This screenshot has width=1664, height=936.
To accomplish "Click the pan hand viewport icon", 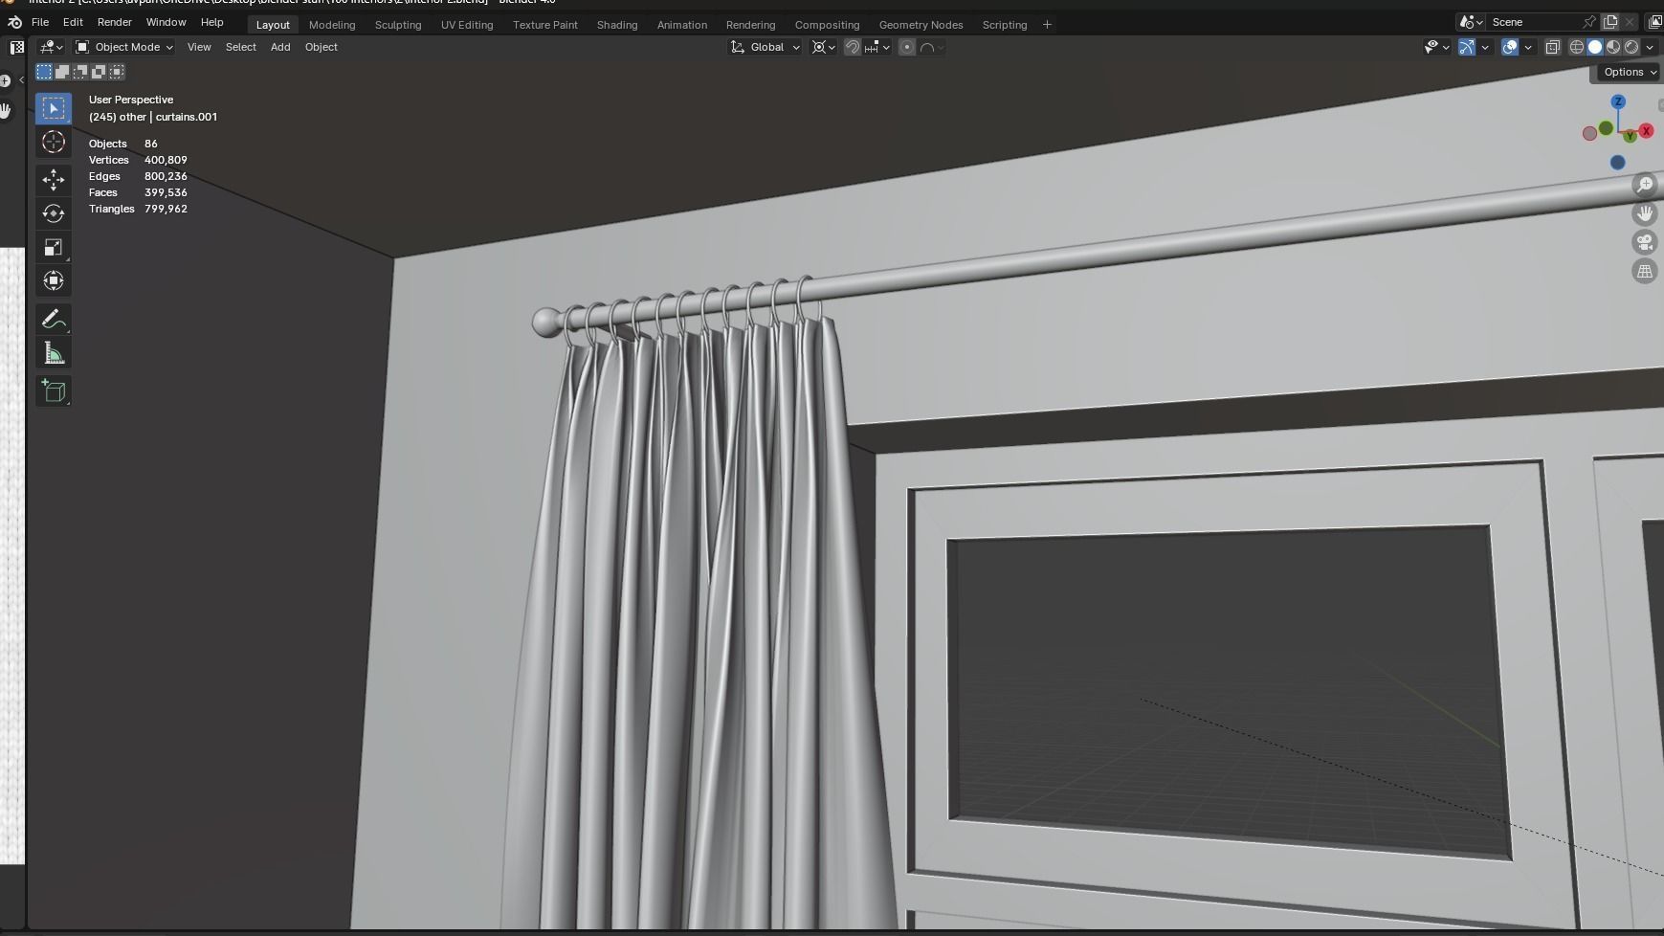I will [1645, 213].
